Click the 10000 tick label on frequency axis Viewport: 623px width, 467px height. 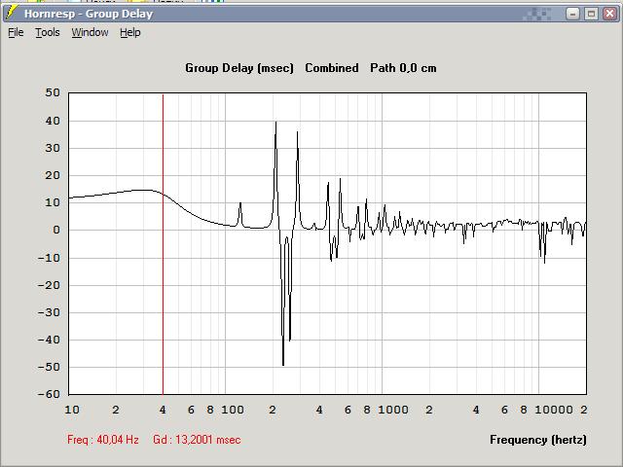(554, 410)
